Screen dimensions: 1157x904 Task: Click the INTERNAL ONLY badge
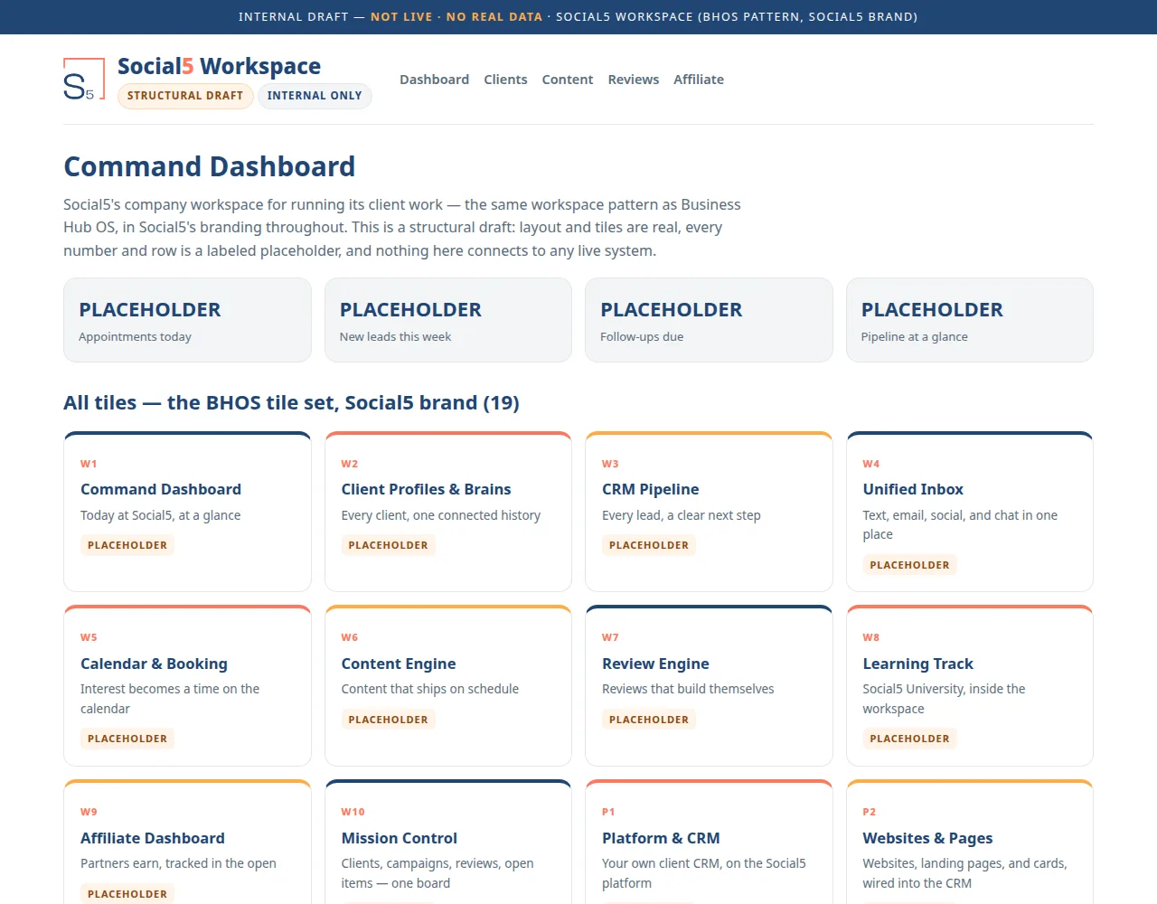pos(315,96)
